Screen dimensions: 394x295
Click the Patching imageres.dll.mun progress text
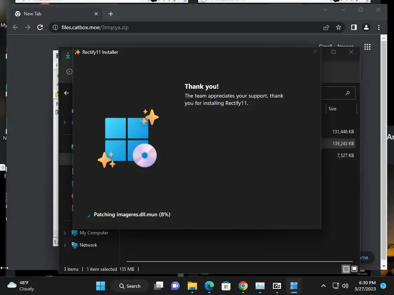point(132,214)
